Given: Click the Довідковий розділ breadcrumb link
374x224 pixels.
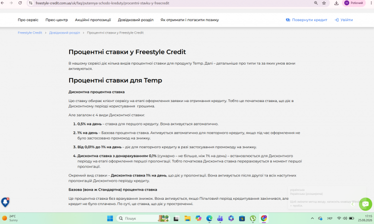Looking at the screenshot, I should coord(64,33).
